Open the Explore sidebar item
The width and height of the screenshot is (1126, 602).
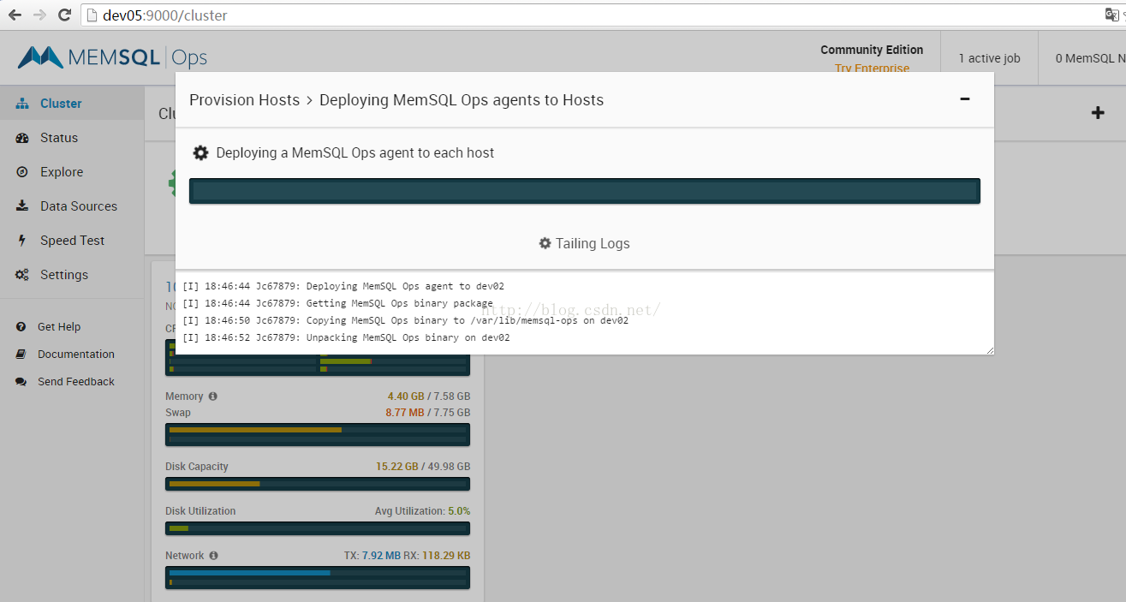[x=72, y=171]
